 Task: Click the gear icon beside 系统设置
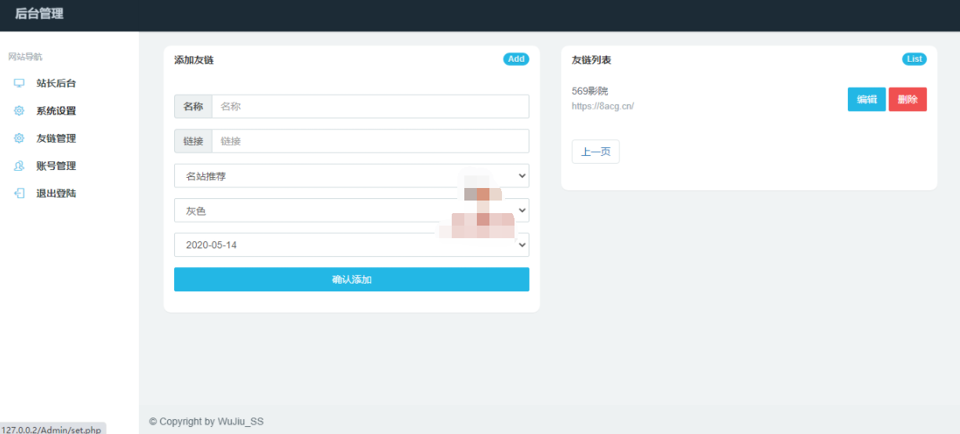coord(19,110)
